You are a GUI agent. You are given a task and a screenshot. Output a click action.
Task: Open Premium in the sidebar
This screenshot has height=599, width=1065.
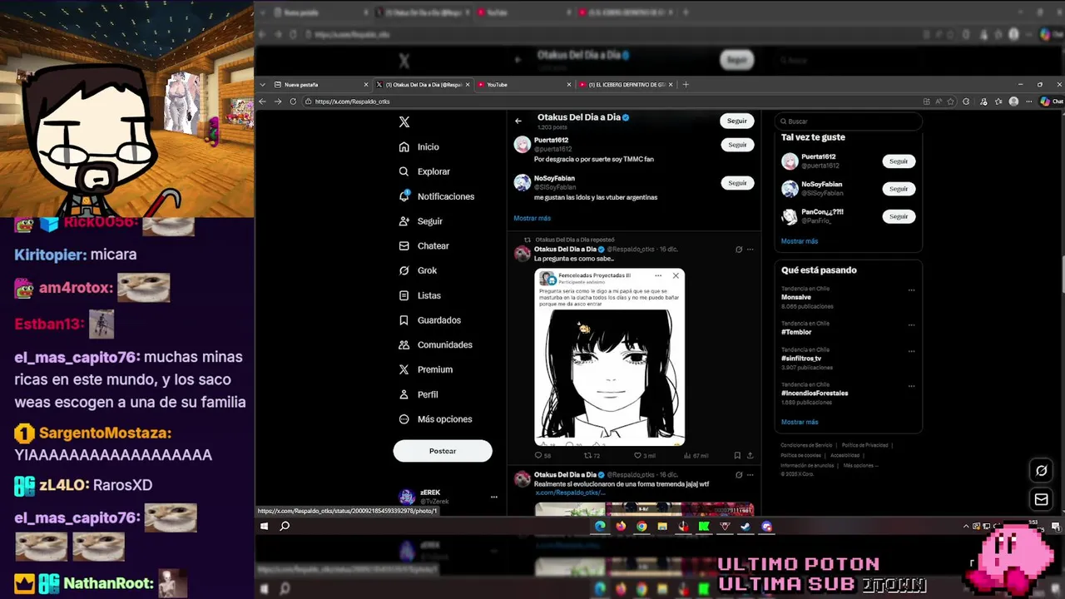click(425, 369)
